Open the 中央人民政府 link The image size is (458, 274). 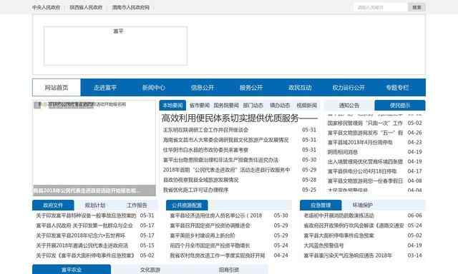point(46,8)
